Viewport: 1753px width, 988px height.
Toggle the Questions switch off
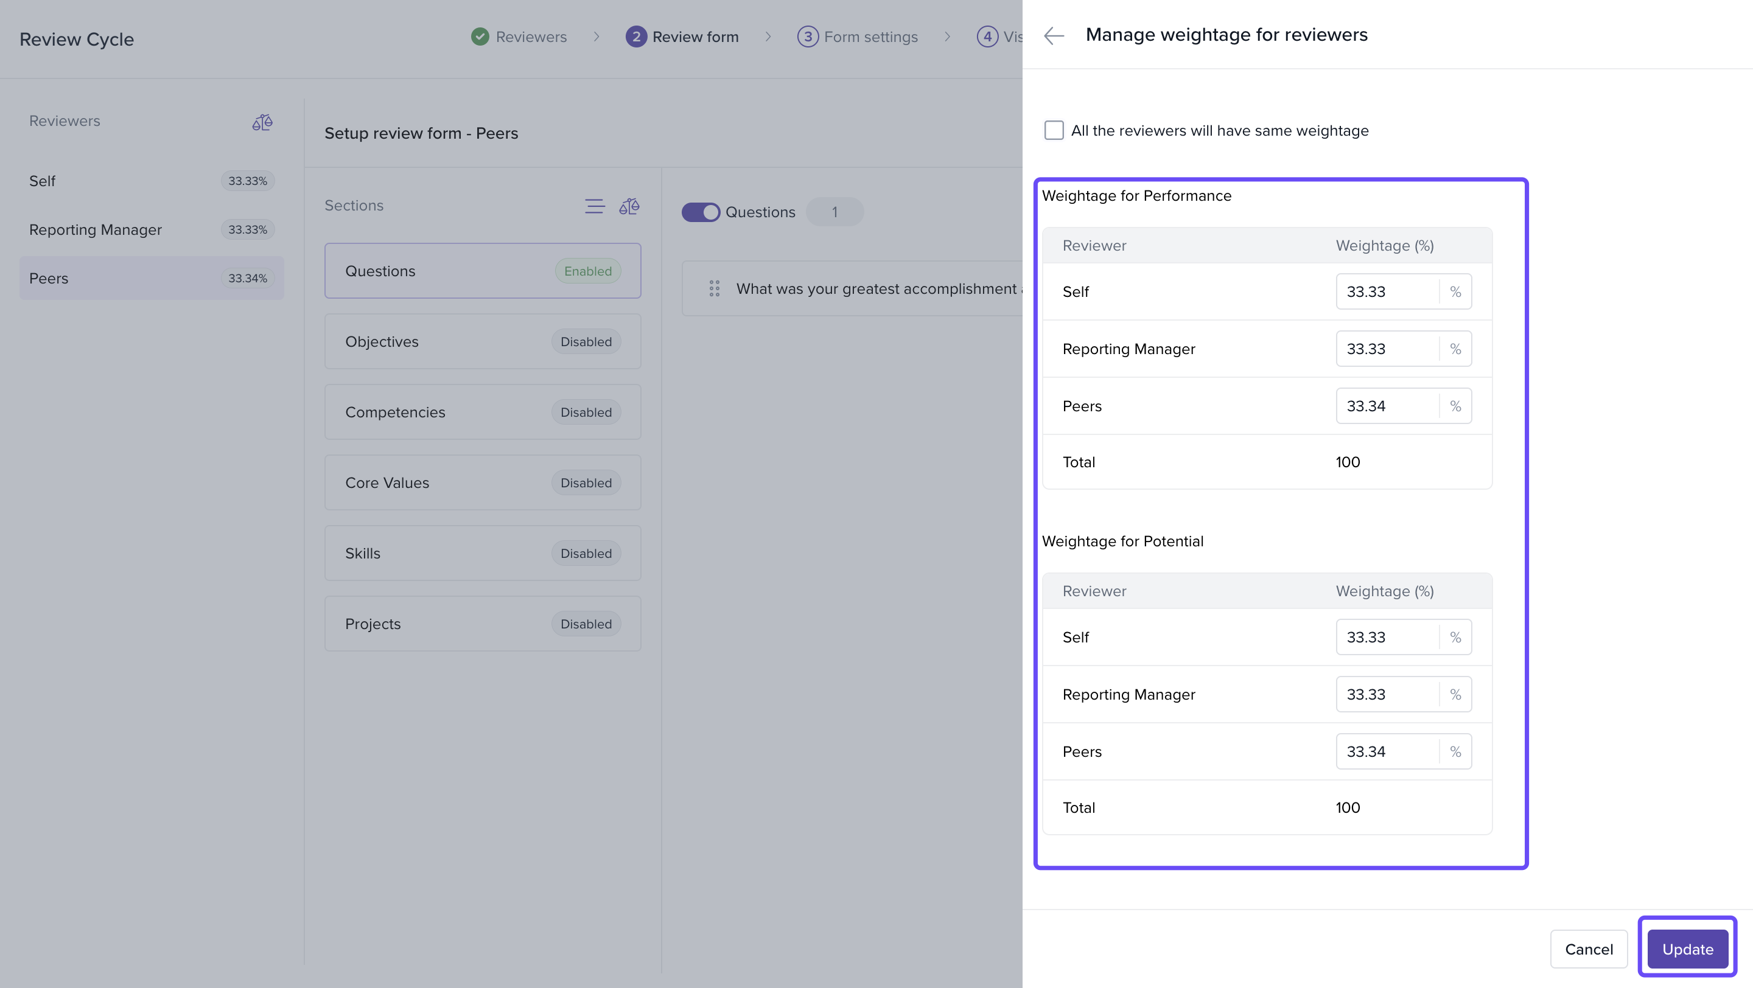pyautogui.click(x=700, y=212)
